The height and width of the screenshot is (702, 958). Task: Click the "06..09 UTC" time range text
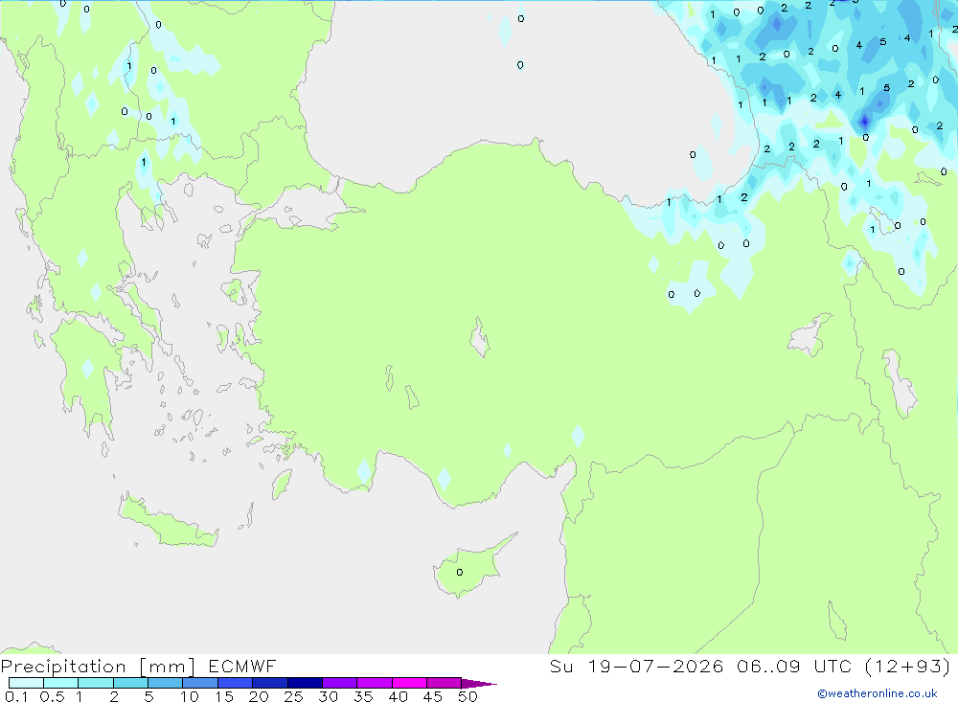coord(794,666)
